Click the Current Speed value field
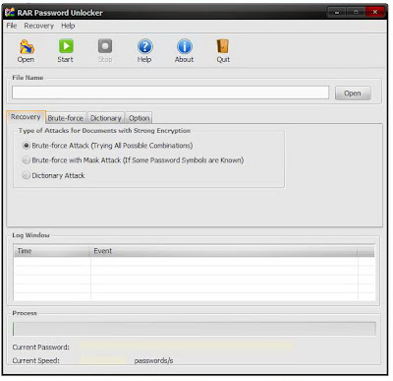The height and width of the screenshot is (381, 393). (103, 360)
